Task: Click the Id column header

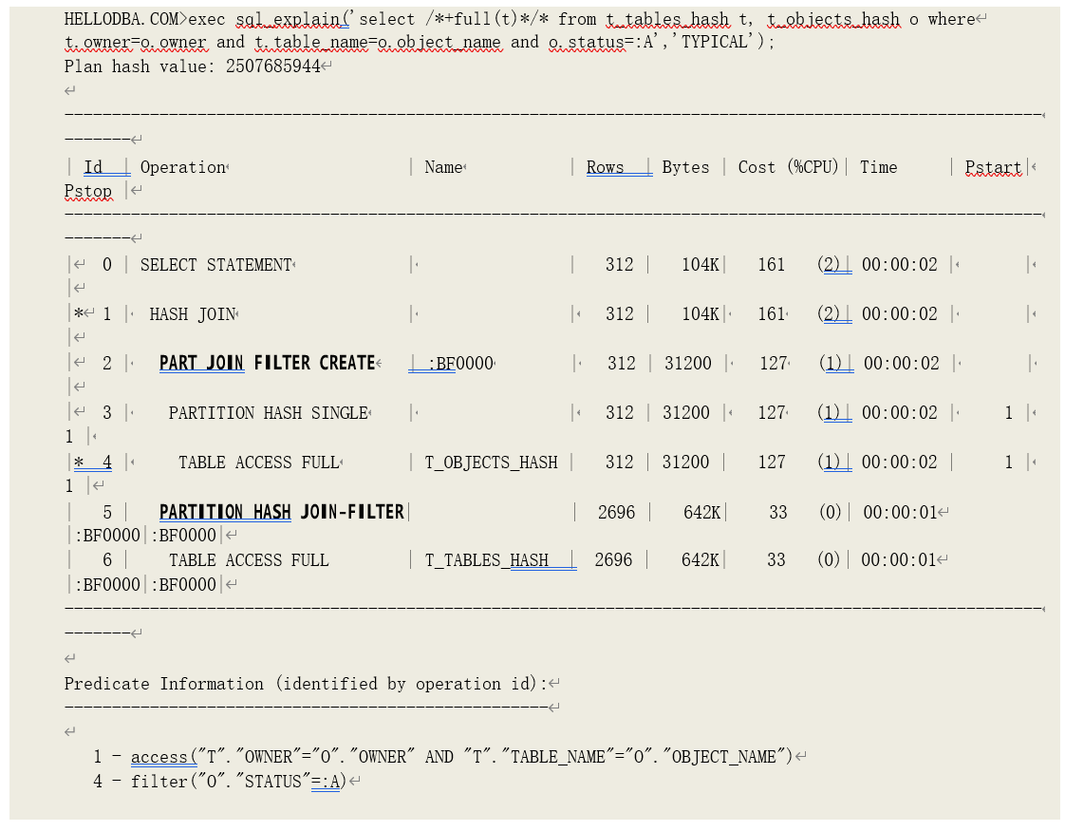Action: click(93, 167)
